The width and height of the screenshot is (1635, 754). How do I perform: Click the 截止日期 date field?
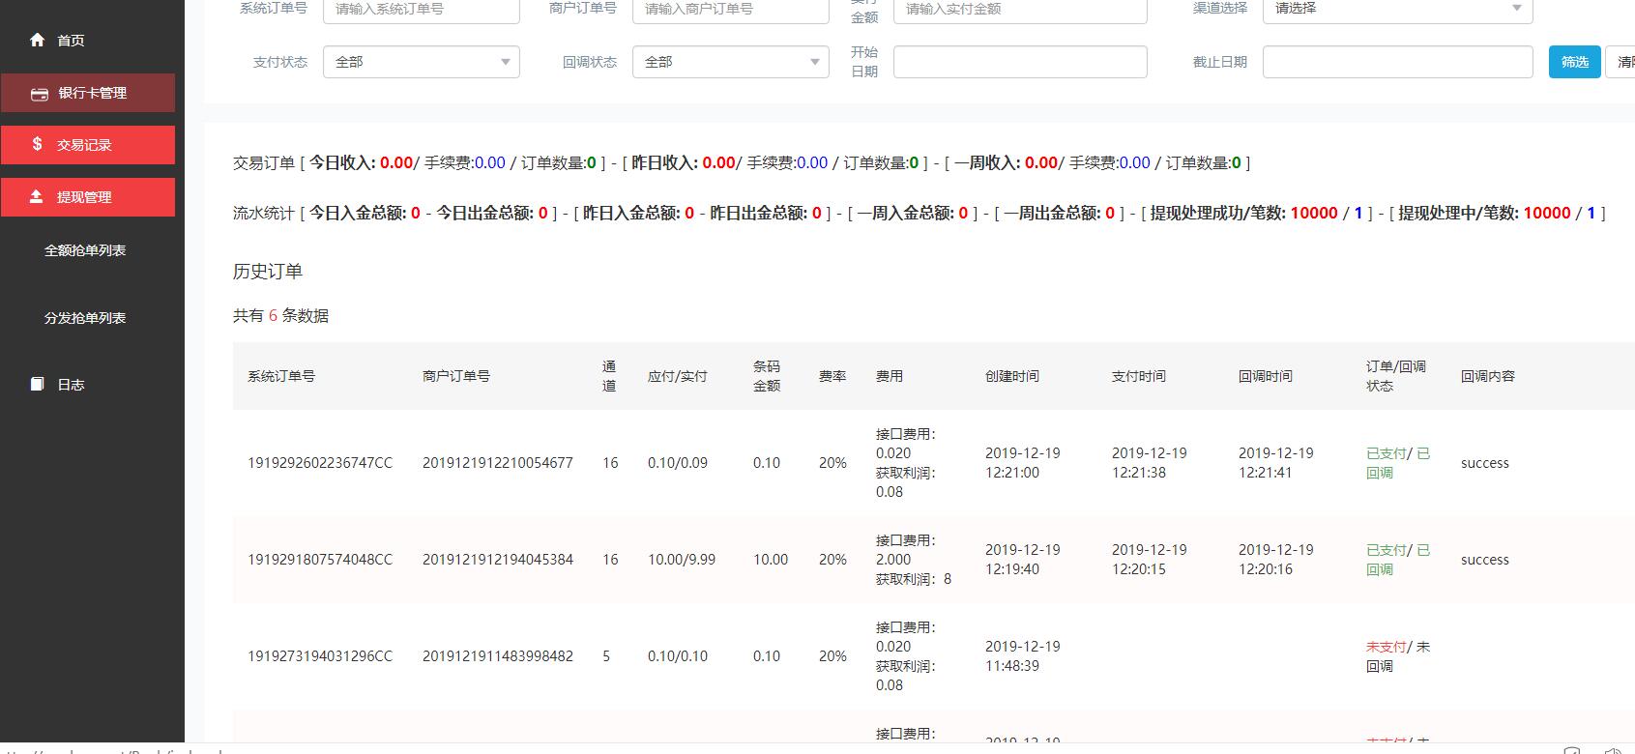[1396, 62]
